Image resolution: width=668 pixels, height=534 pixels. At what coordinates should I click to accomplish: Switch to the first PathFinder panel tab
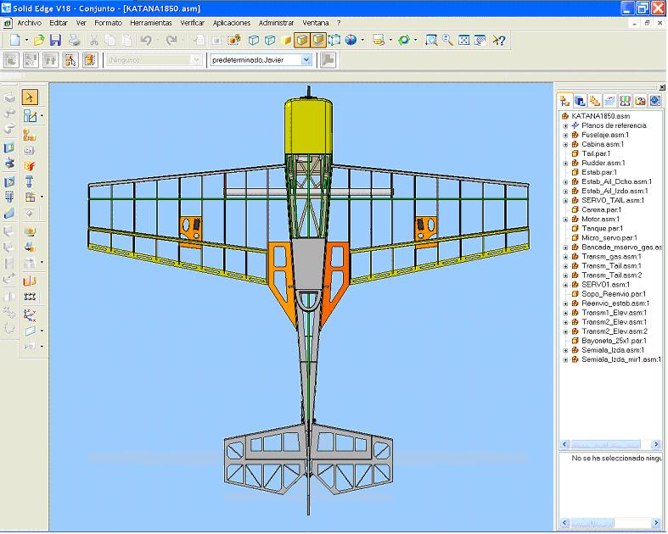point(565,101)
